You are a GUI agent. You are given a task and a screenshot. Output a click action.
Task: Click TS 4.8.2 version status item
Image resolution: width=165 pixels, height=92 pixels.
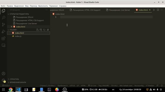114,86
